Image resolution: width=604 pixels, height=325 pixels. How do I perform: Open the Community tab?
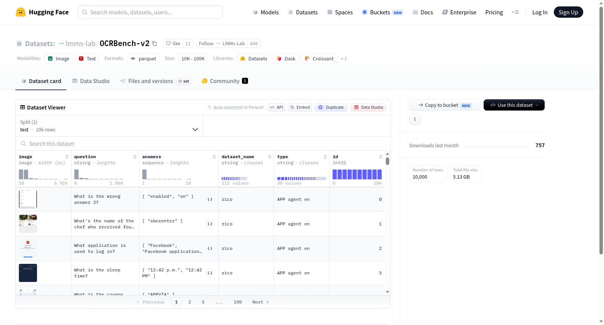[225, 81]
